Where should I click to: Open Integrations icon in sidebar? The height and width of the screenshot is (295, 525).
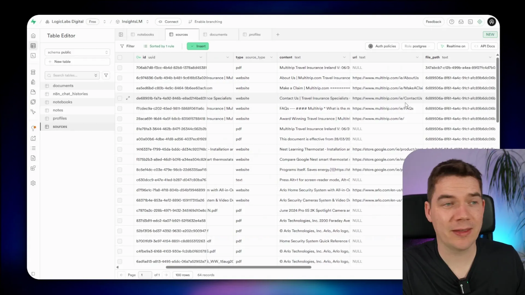point(33,168)
